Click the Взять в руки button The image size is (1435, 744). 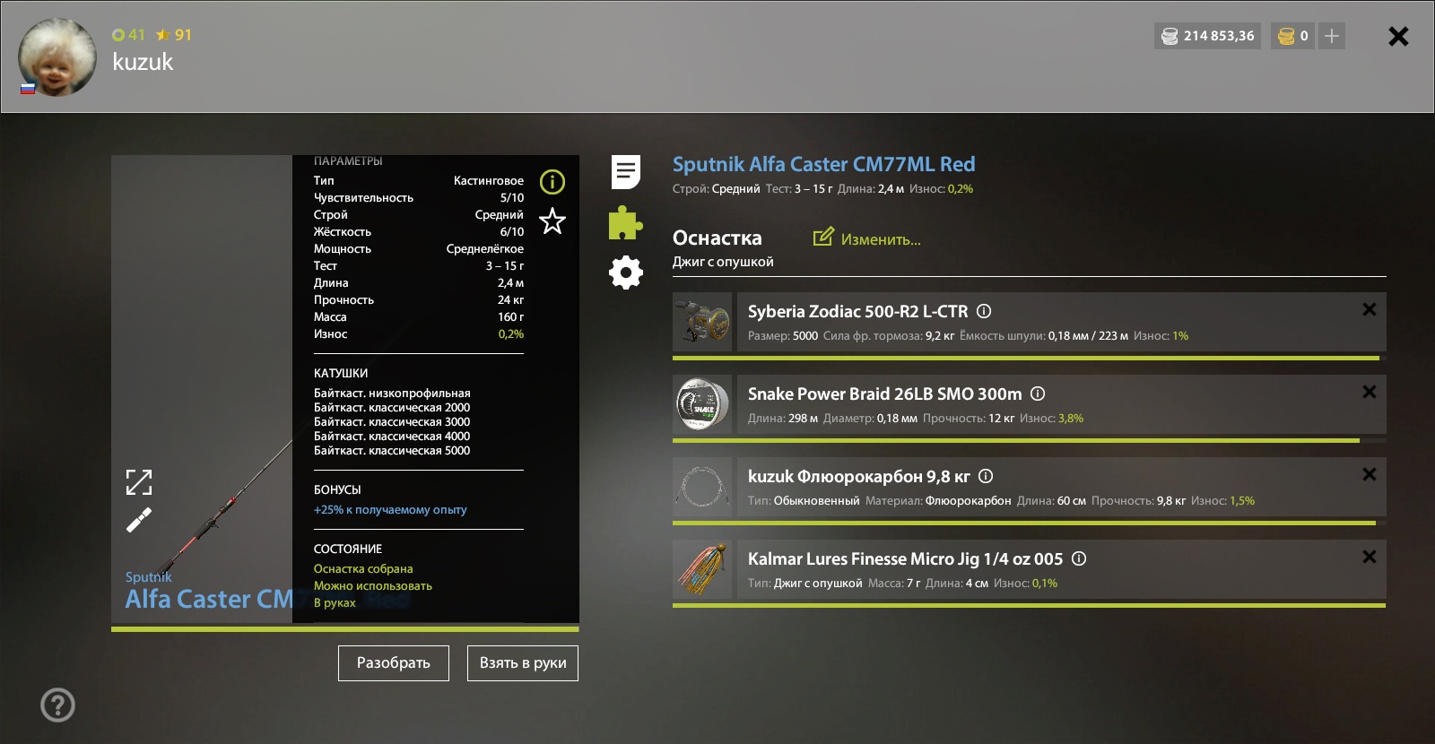tap(523, 663)
